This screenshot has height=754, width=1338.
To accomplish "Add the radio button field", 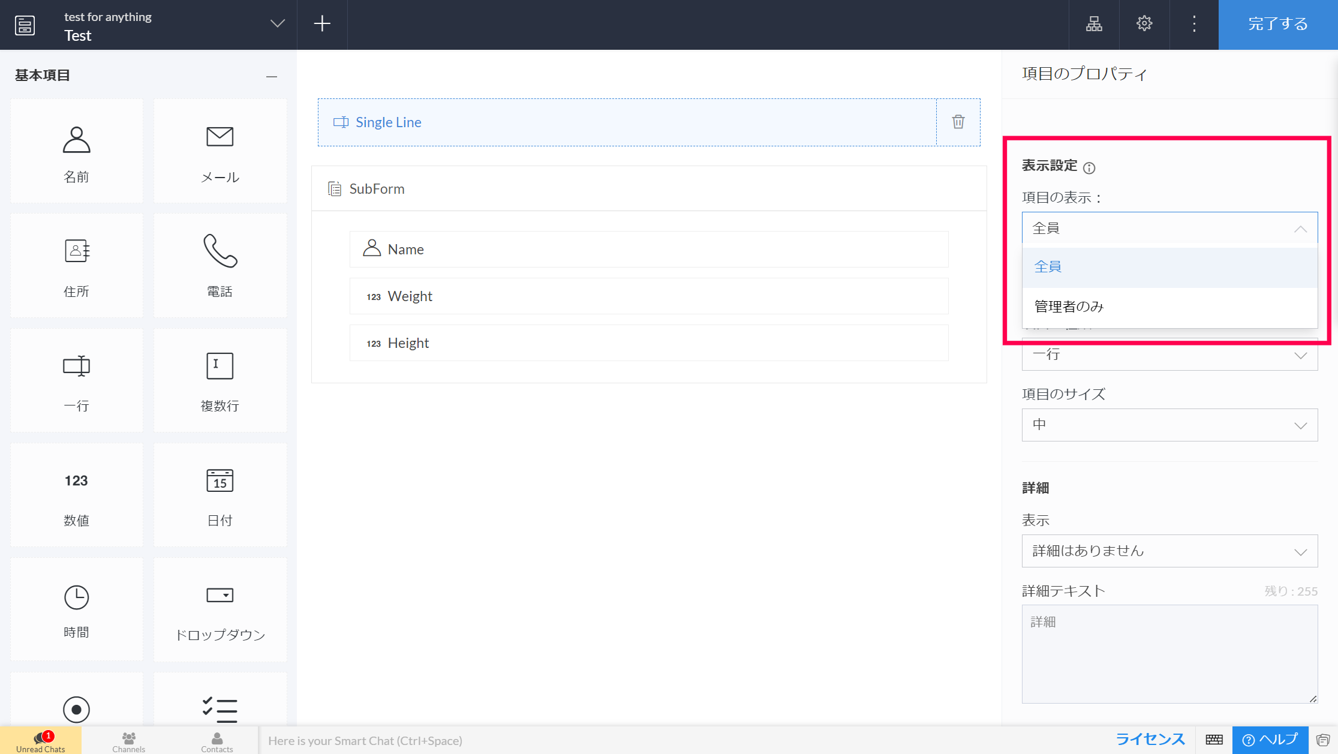I will pyautogui.click(x=76, y=708).
